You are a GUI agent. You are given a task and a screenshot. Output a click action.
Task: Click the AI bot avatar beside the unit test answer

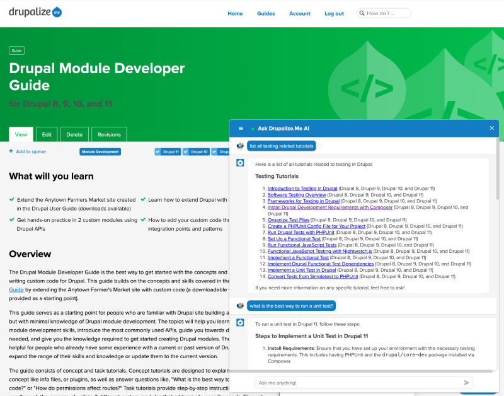[240, 322]
